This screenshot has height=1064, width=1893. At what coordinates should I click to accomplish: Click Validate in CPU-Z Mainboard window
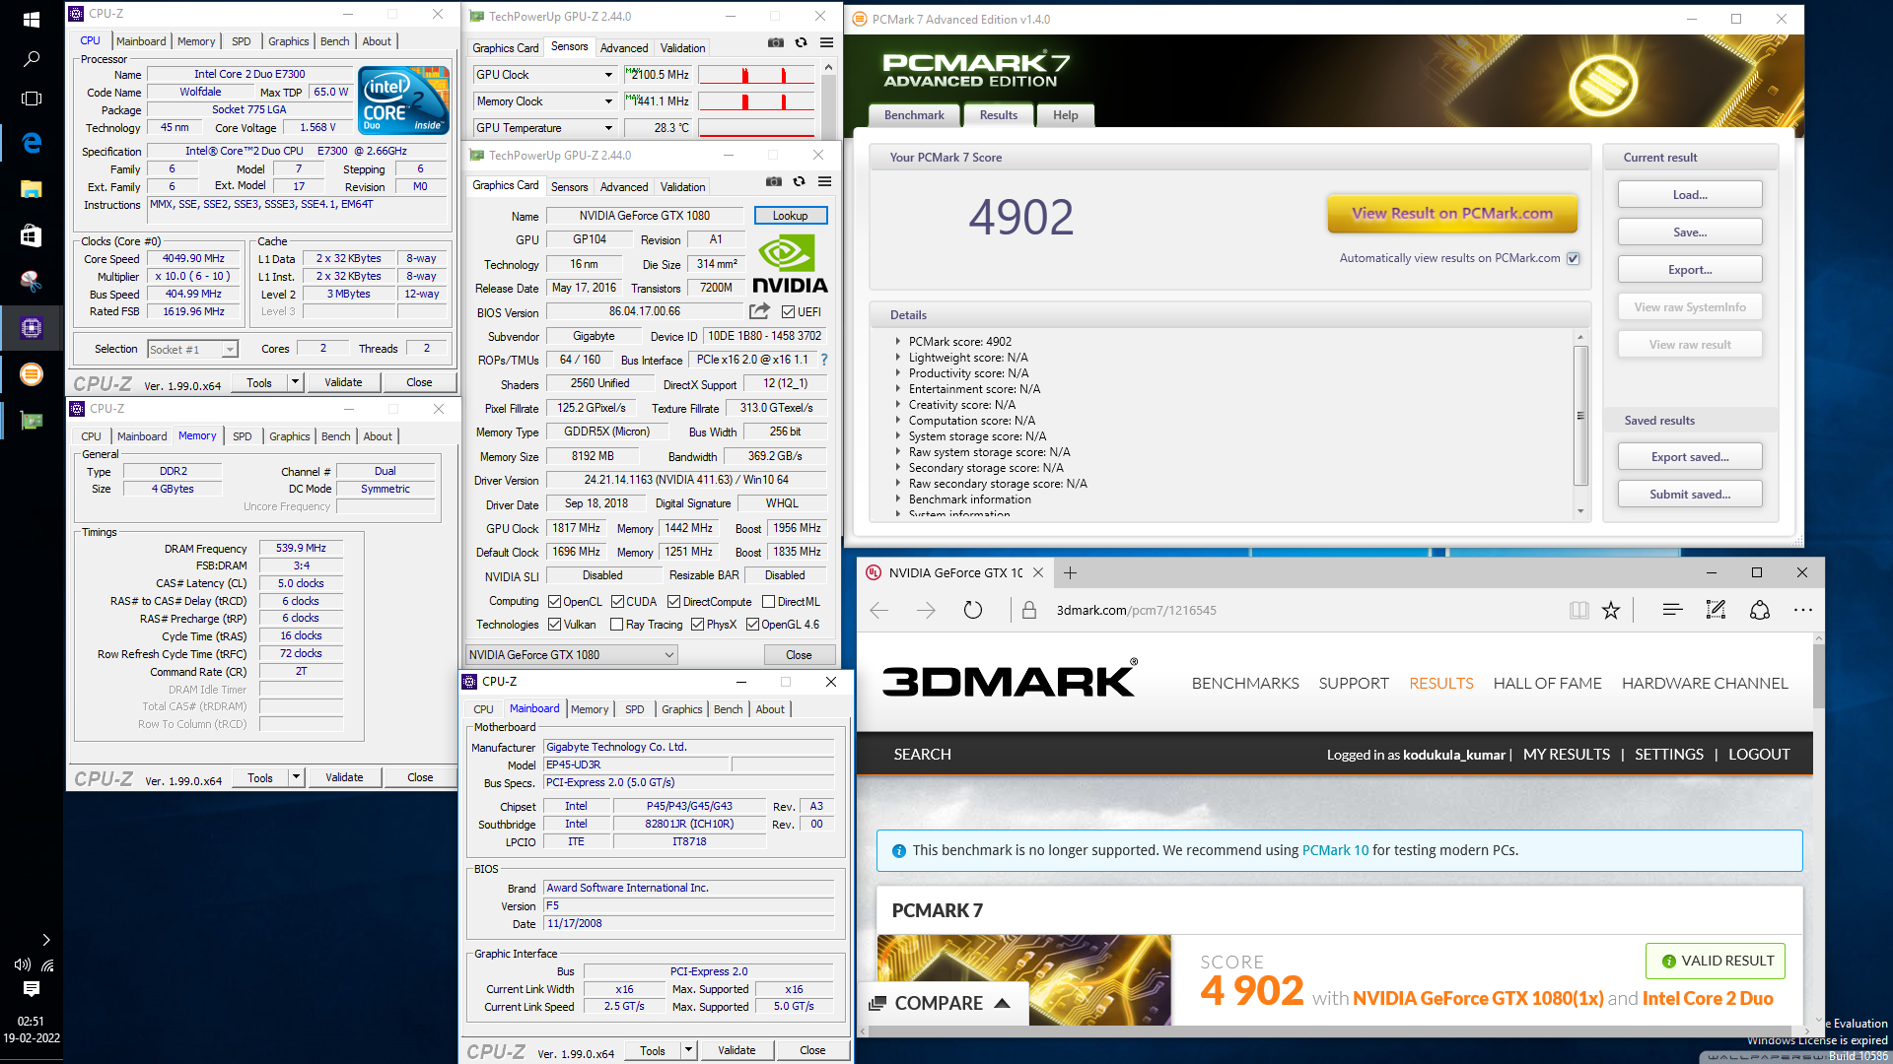[736, 1050]
